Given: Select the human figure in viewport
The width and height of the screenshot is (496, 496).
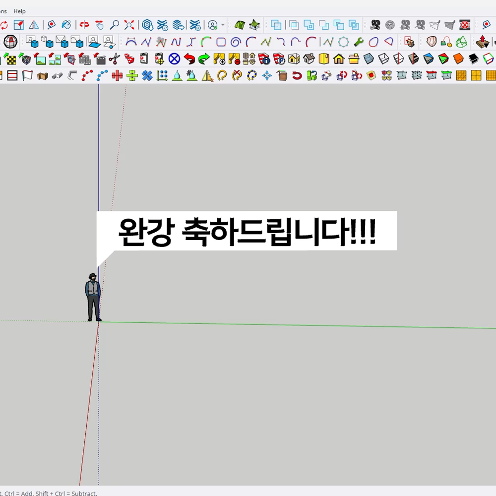Looking at the screenshot, I should click(93, 298).
